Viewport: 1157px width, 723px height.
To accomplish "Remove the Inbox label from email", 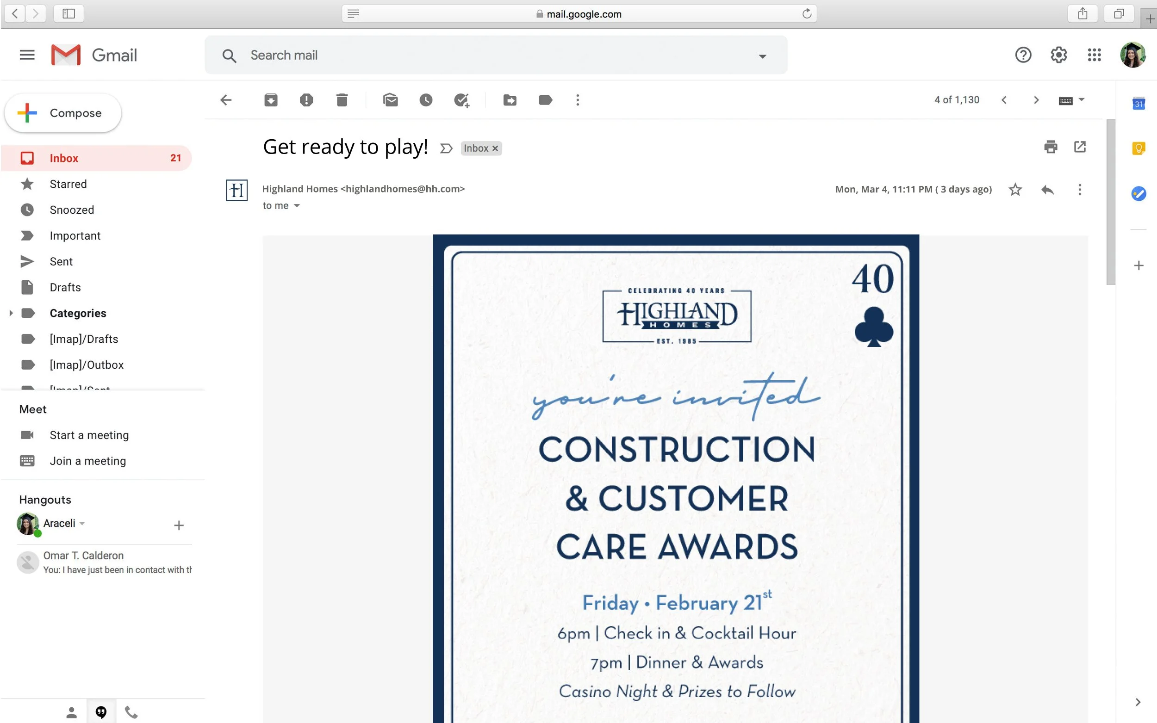I will tap(496, 148).
